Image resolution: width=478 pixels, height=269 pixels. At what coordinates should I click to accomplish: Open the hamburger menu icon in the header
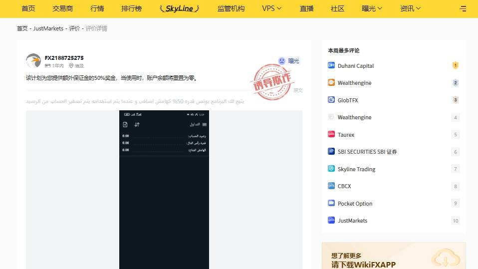click(463, 8)
